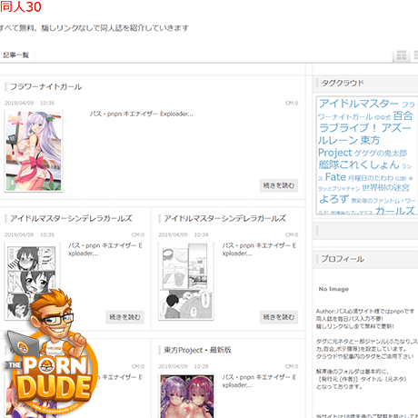
Task: Select the 艦隊これくしょん tag
Action: click(359, 164)
